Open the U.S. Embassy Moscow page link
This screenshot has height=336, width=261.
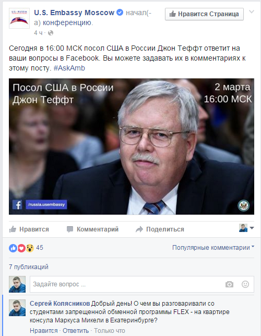74,13
